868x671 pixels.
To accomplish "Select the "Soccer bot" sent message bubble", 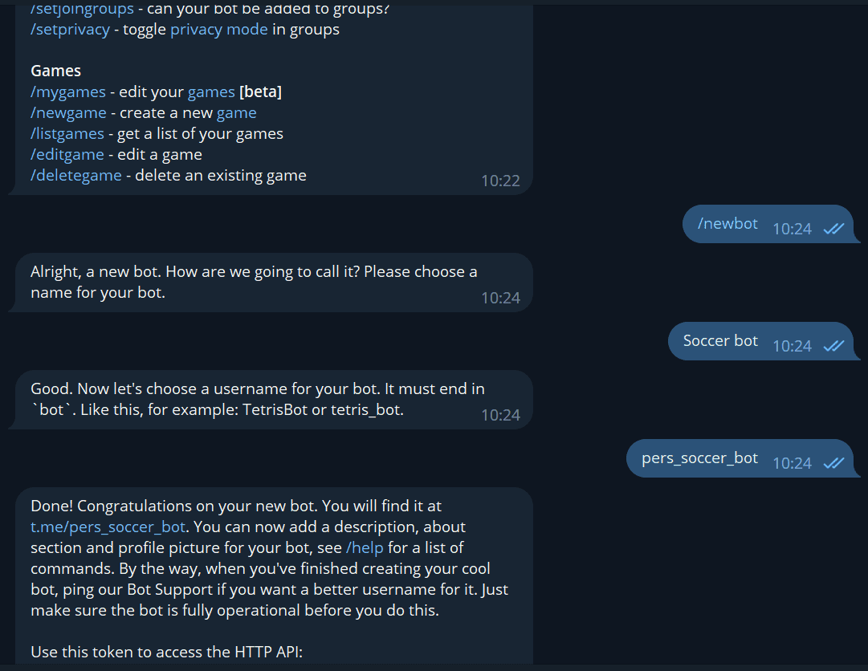I will 720,341.
